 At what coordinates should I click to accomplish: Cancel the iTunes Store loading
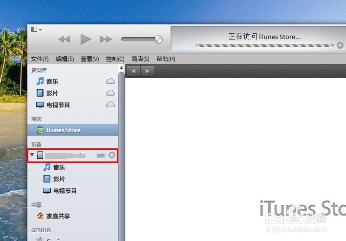pos(340,45)
